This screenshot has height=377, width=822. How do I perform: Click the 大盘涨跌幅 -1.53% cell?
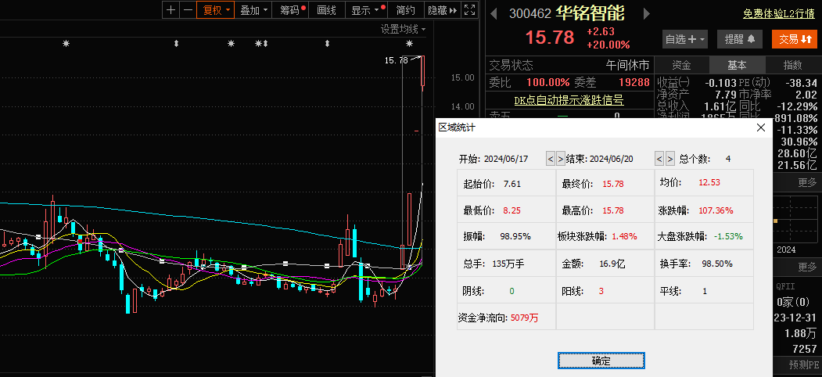[704, 236]
